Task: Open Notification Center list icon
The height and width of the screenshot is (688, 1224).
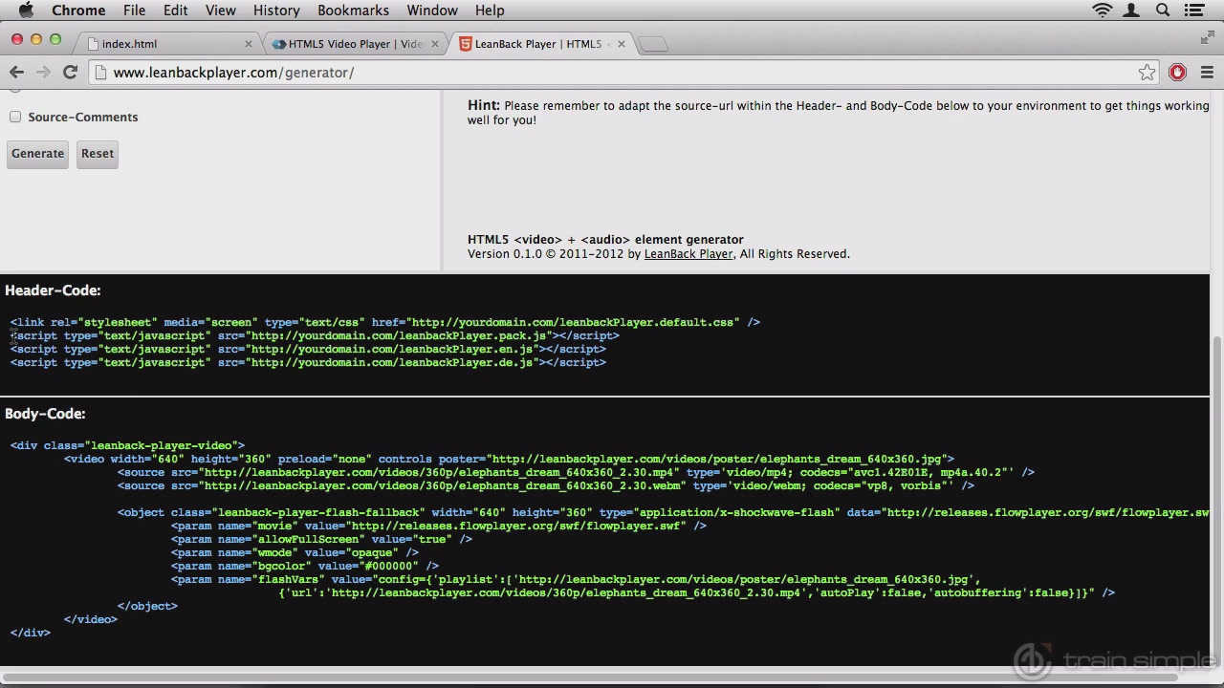Action: pyautogui.click(x=1193, y=11)
